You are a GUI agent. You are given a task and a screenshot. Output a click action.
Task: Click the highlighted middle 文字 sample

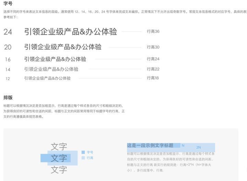pyautogui.click(x=59, y=158)
